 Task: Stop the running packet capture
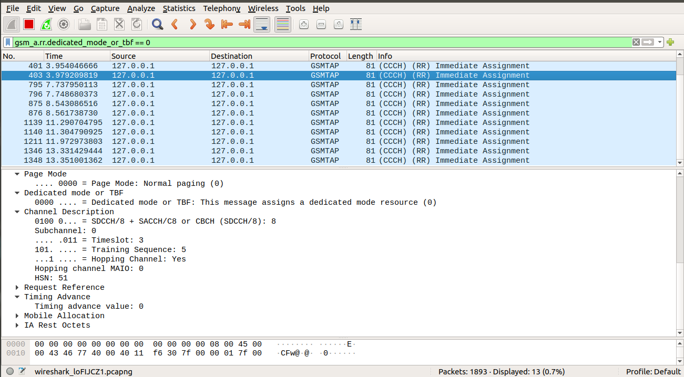coord(29,24)
